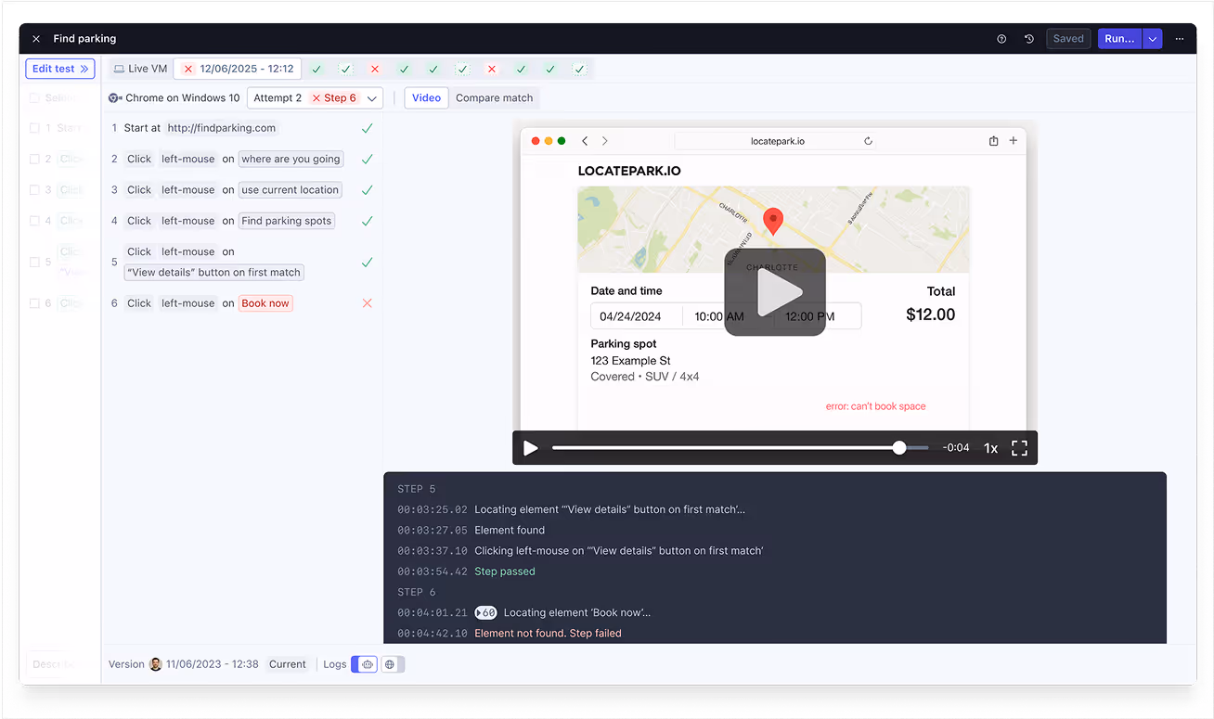Switch to the Video tab

pyautogui.click(x=426, y=97)
